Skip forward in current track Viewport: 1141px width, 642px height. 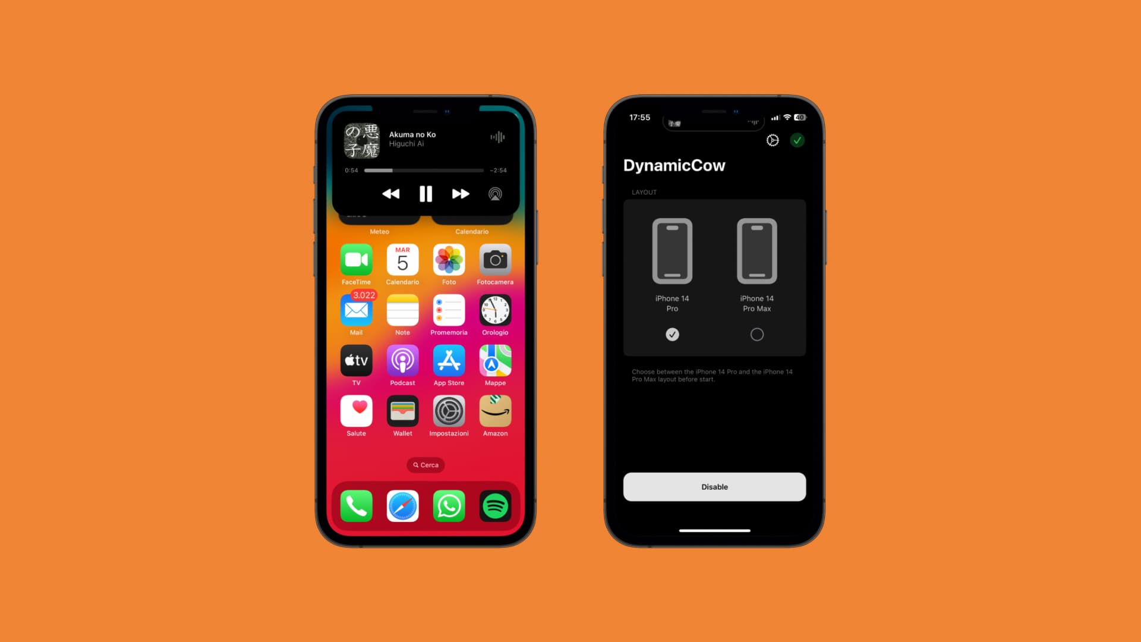(x=459, y=194)
